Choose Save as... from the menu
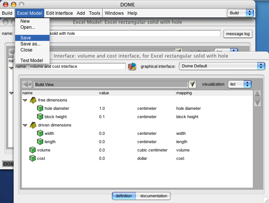 click(32, 44)
